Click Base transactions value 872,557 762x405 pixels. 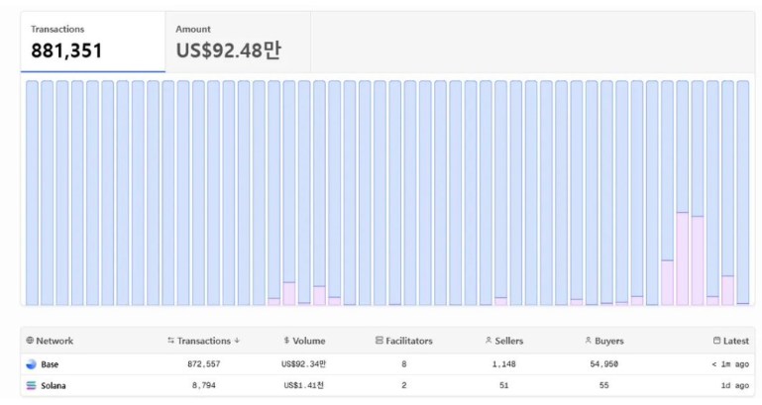click(x=203, y=364)
